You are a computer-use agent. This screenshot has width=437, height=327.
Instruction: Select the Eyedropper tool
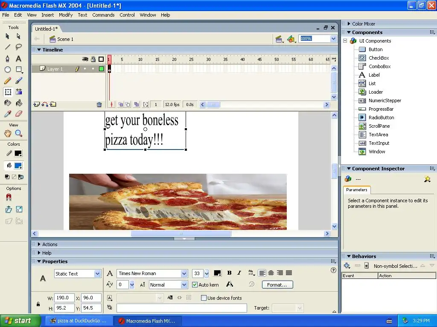coord(8,114)
